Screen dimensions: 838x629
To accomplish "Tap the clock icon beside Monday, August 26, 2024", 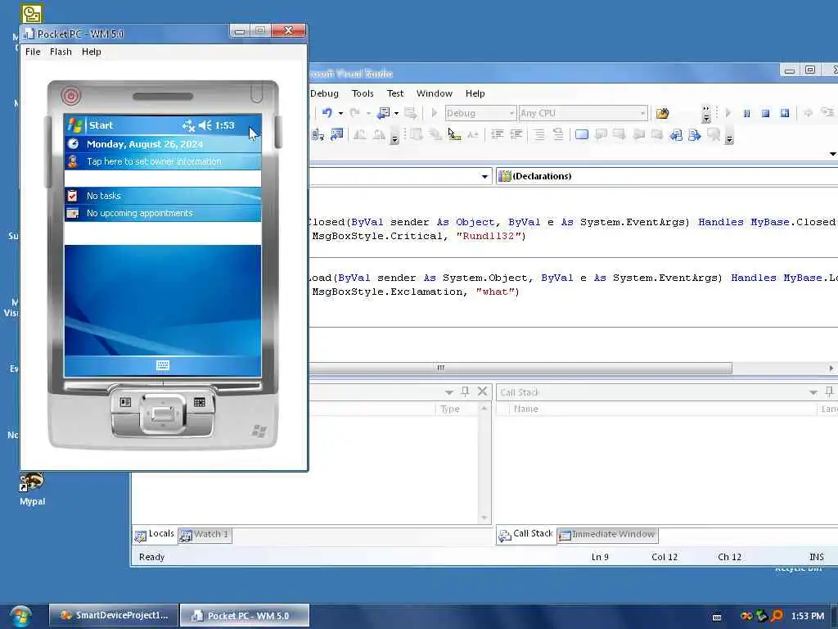I will 73,144.
